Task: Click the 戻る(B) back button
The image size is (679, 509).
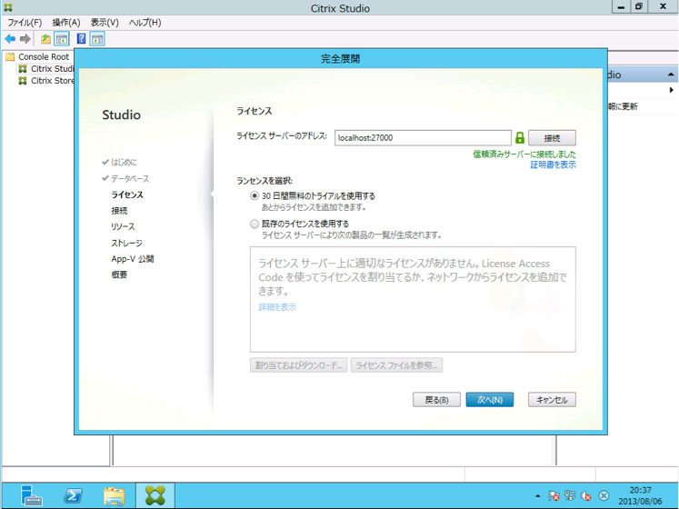Action: point(436,400)
